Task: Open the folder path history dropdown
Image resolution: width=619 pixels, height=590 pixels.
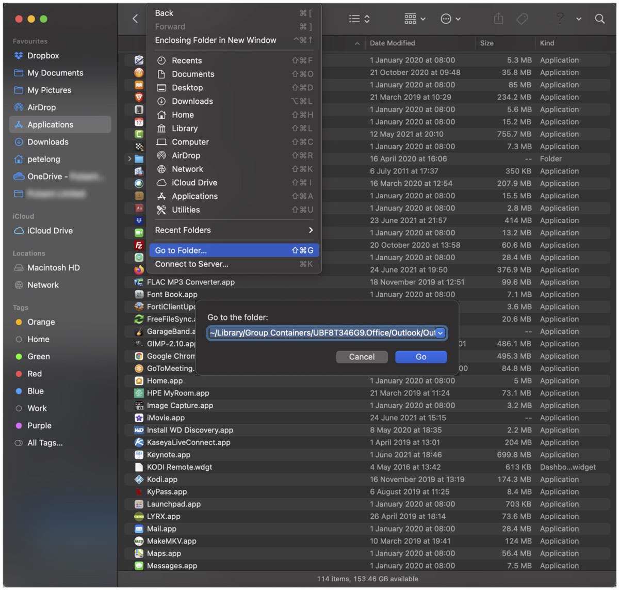Action: point(441,333)
